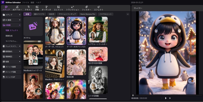The height and width of the screenshot is (102, 203).
Task: Click the ストックGIF icon
Action: [4, 77]
